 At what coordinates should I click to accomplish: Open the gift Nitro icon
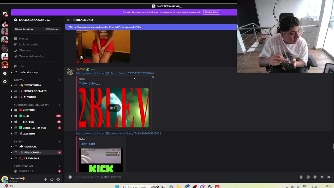tap(301, 177)
